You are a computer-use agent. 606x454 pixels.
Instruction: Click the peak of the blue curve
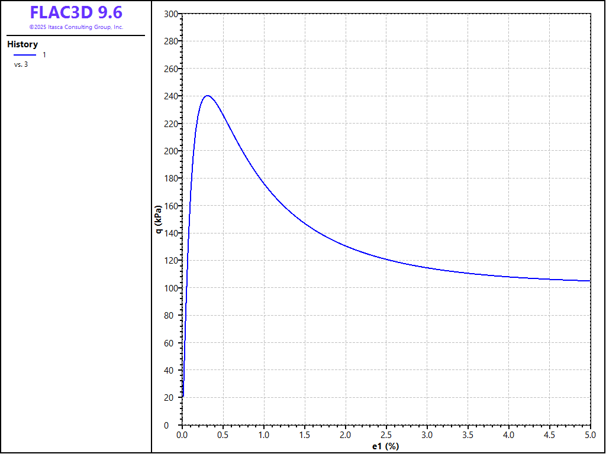click(207, 96)
